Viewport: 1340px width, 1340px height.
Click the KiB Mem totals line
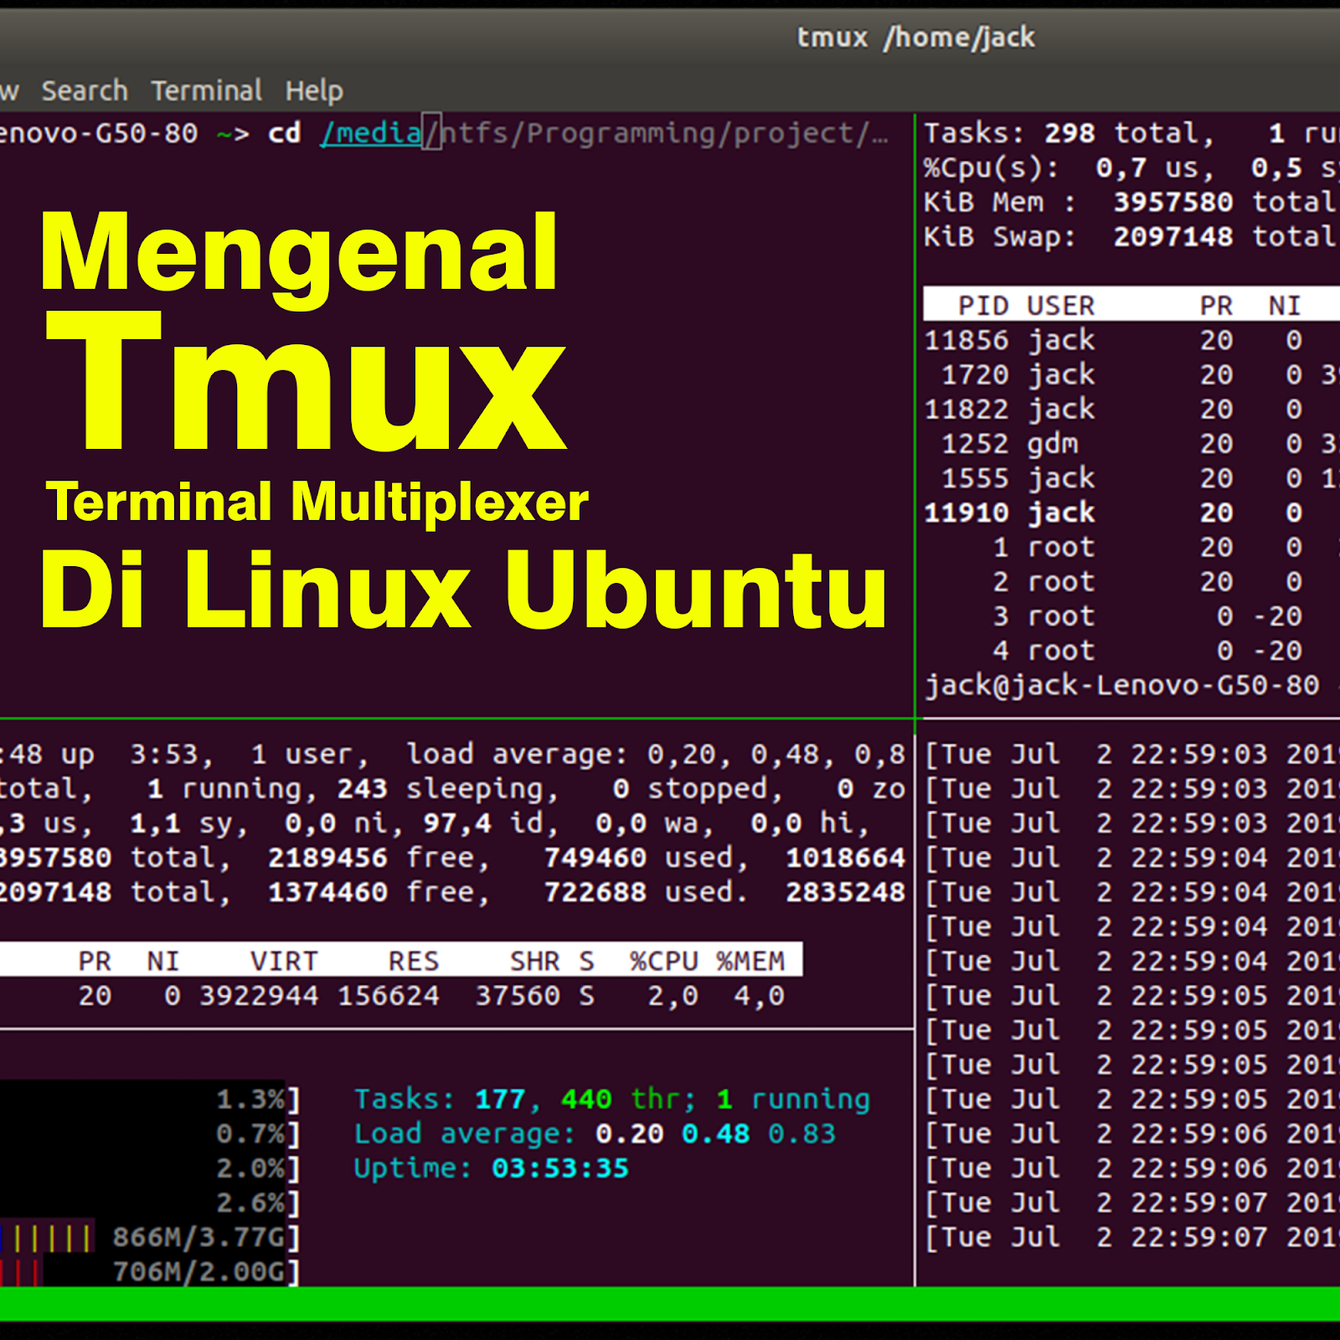coord(1089,202)
